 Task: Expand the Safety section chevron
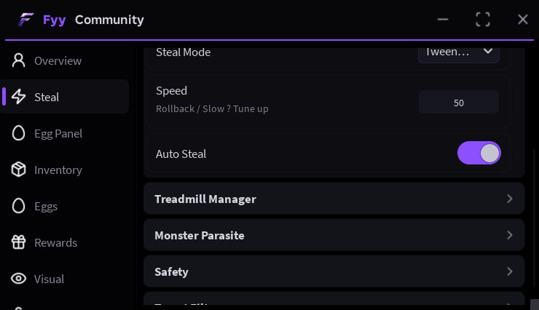tap(509, 271)
